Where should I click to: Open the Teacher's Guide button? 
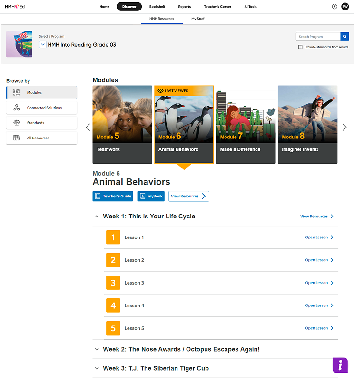[x=113, y=196]
